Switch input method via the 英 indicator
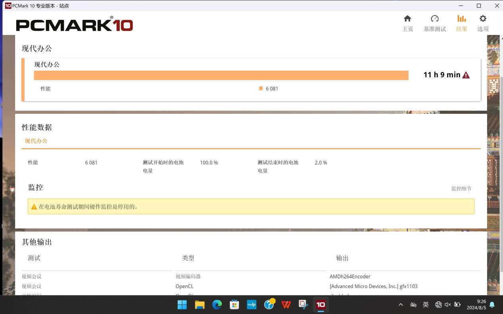 [x=426, y=304]
